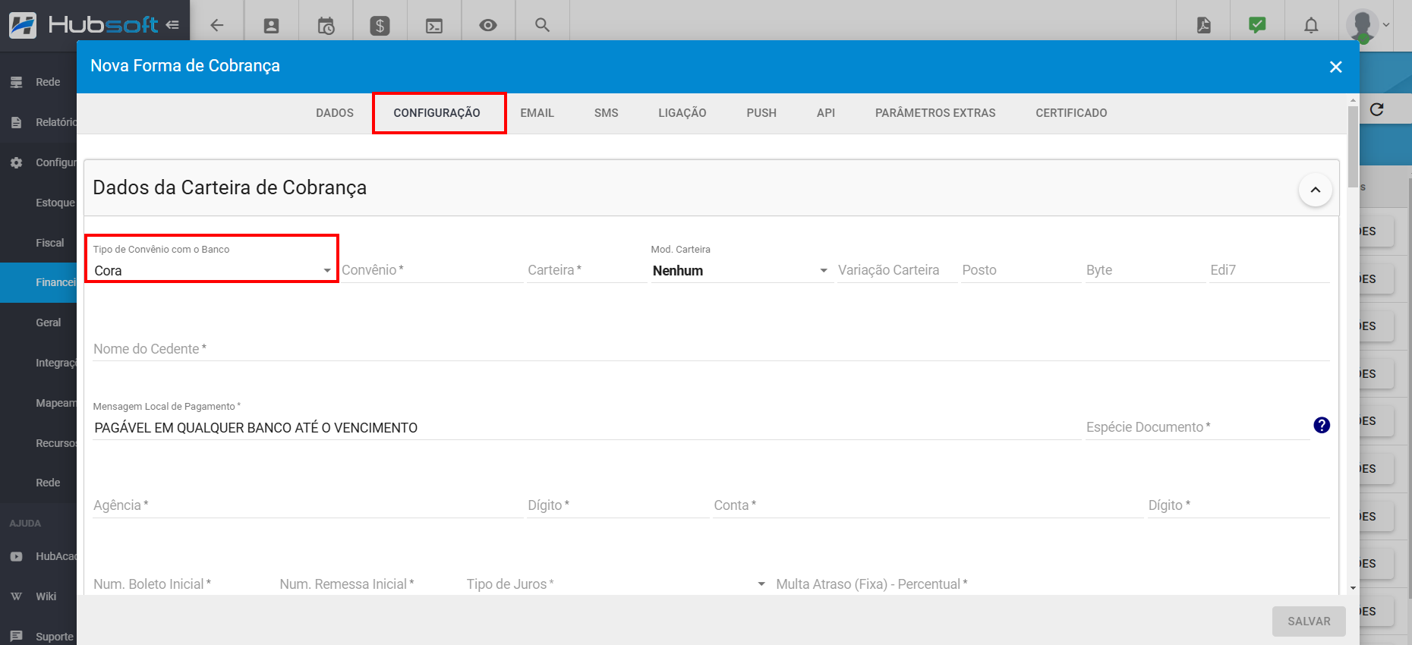Focus the Carteira field

click(587, 270)
